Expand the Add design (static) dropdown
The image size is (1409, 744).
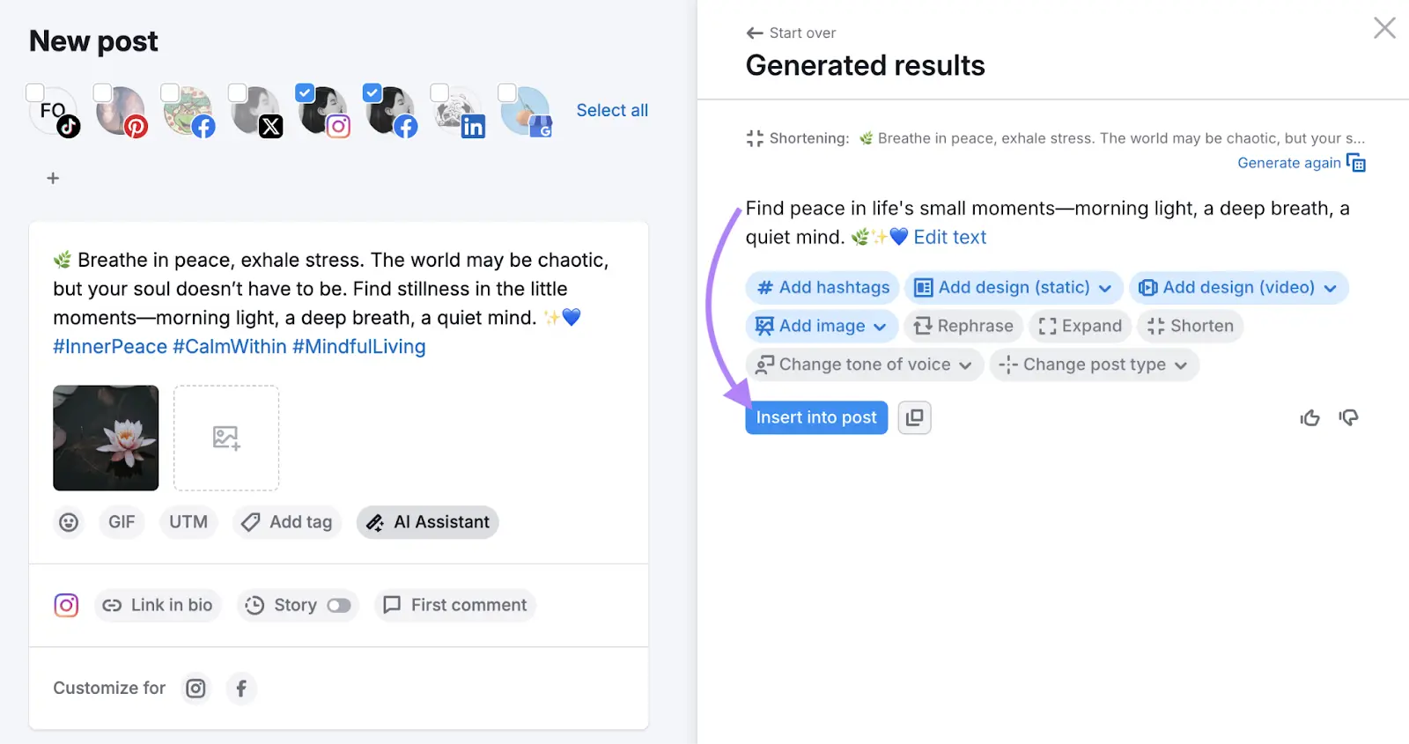(x=1106, y=287)
